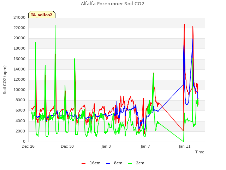Click the 12000 y-axis tick label

[x=19, y=79]
